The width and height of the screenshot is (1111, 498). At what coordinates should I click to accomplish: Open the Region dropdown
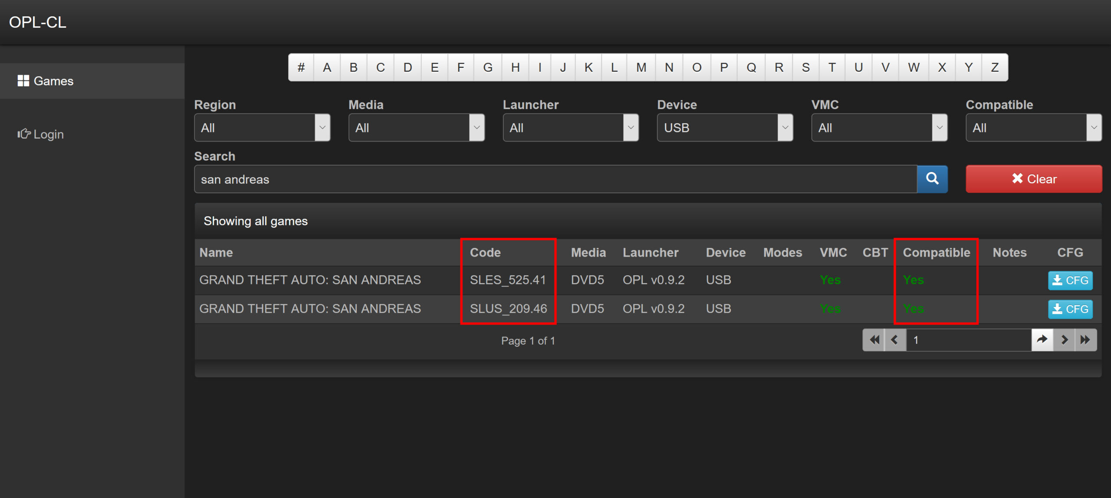262,128
